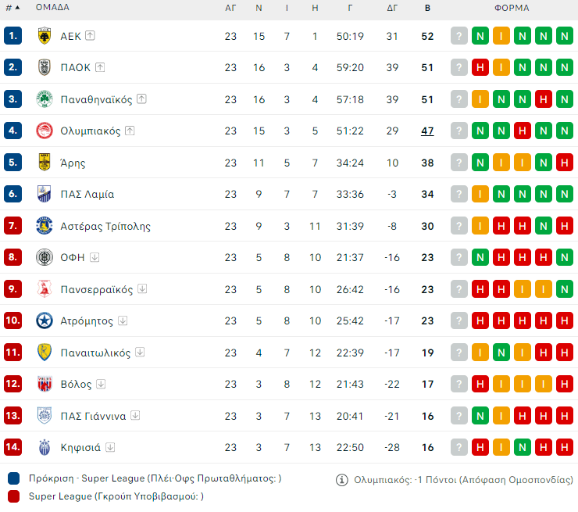This screenshot has width=578, height=512.
Task: Click the Ατρόμητος blue star crest
Action: (45, 320)
